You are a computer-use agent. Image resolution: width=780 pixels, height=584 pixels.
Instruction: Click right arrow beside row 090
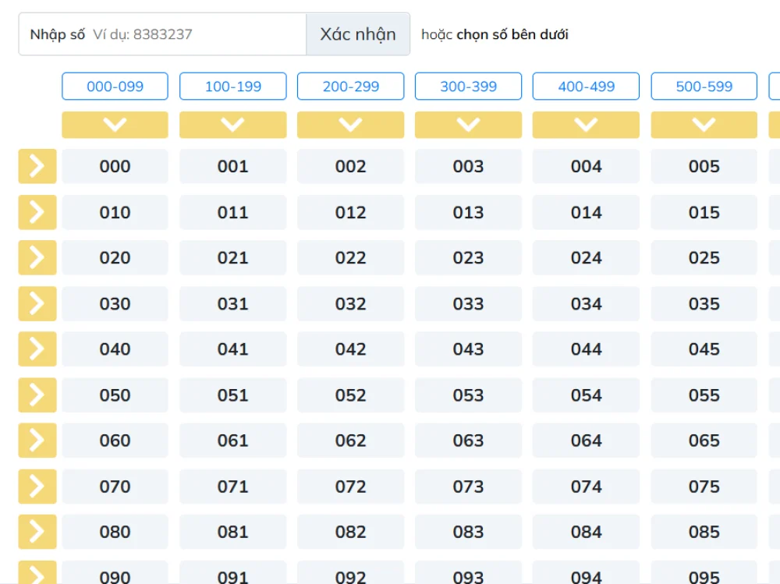37,572
